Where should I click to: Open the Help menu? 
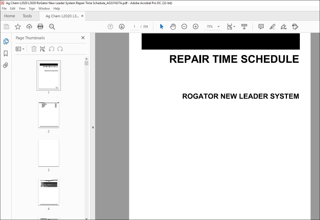(x=57, y=9)
